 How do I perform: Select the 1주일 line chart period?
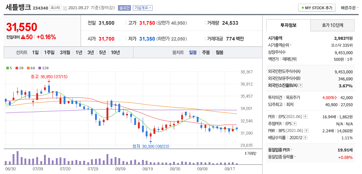pyautogui.click(x=49, y=53)
